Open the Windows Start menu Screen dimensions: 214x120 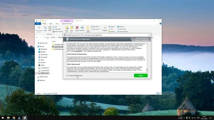pyautogui.click(x=3, y=118)
